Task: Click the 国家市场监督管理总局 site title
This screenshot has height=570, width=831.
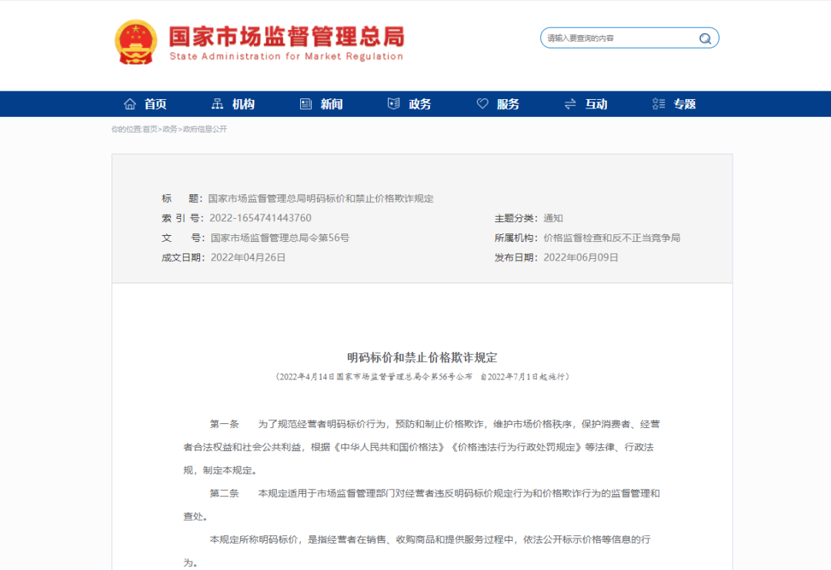Action: (x=285, y=38)
